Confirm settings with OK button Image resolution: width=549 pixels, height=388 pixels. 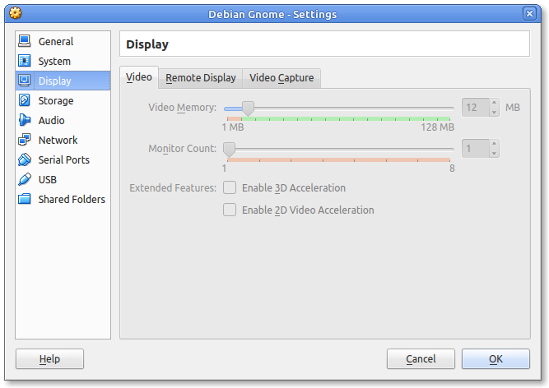(495, 358)
